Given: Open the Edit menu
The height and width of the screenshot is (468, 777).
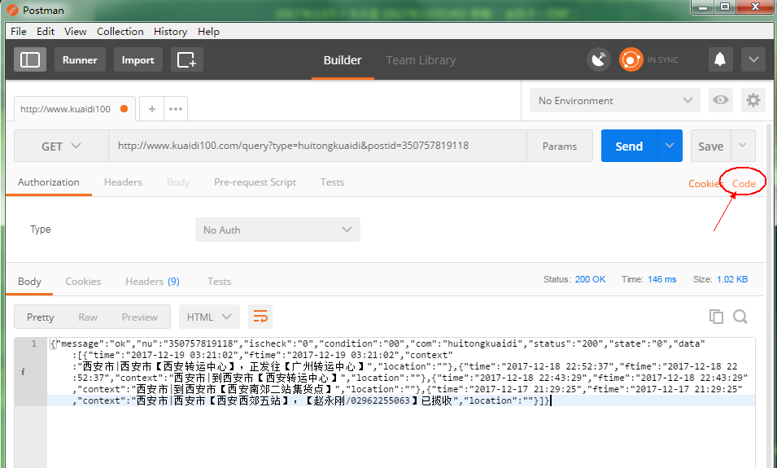Looking at the screenshot, I should [46, 31].
